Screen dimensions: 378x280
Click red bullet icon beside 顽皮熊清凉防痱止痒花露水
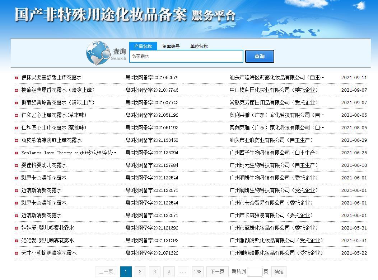(17, 140)
